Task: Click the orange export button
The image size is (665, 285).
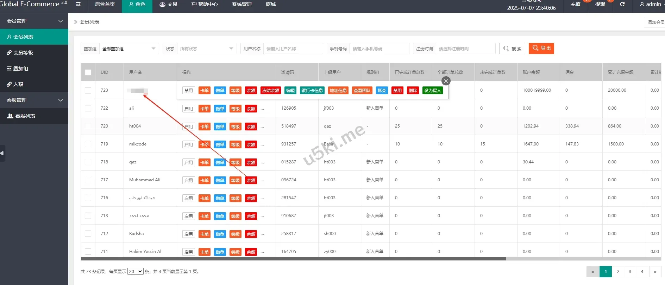Action: coord(541,48)
